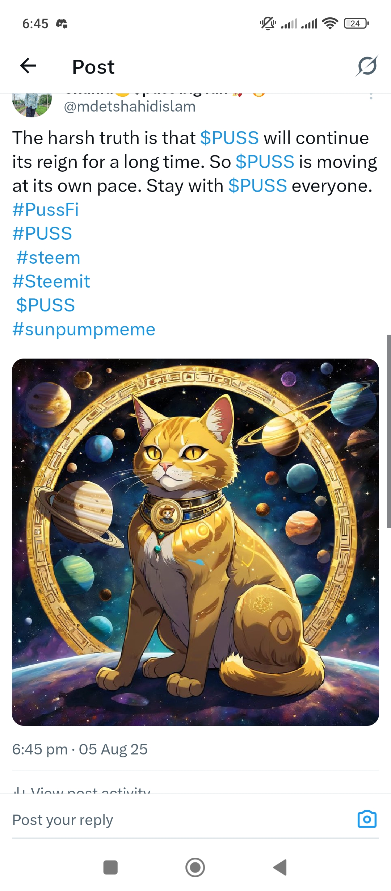Viewport: 391px width, 891px height.
Task: Open the #Steemit hashtag
Action: click(x=51, y=281)
